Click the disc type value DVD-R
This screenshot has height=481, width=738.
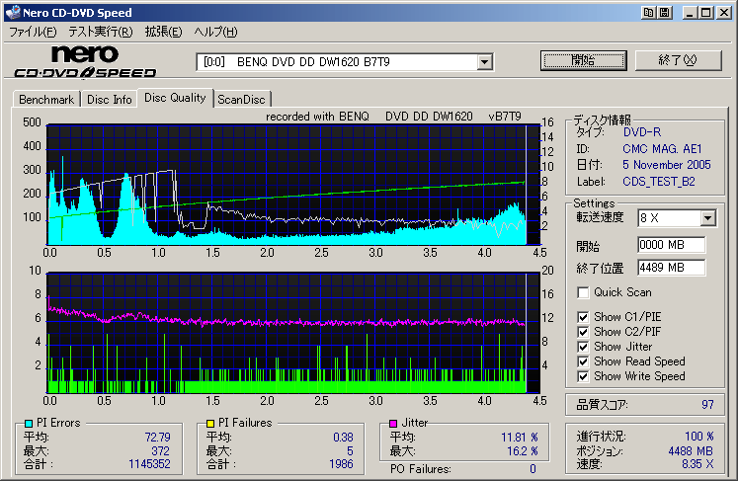[x=642, y=132]
